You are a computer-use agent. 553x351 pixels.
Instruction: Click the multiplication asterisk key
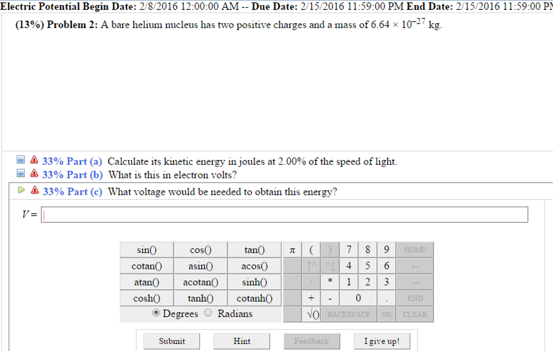click(330, 282)
